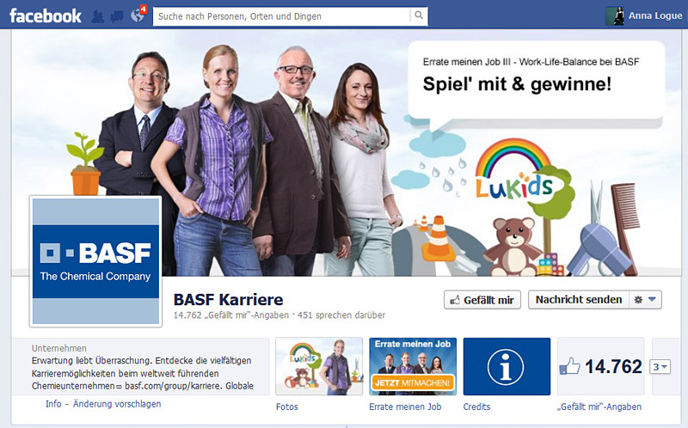Screen dimensions: 688x428
Task: Click the 'Info' link
Action: click(x=53, y=404)
